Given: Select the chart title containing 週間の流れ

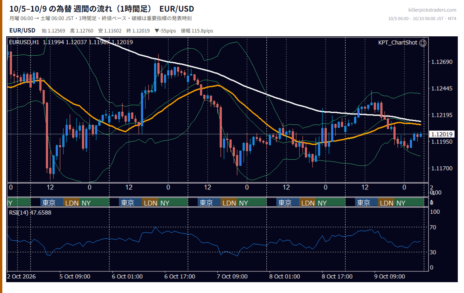Looking at the screenshot, I should (x=102, y=9).
